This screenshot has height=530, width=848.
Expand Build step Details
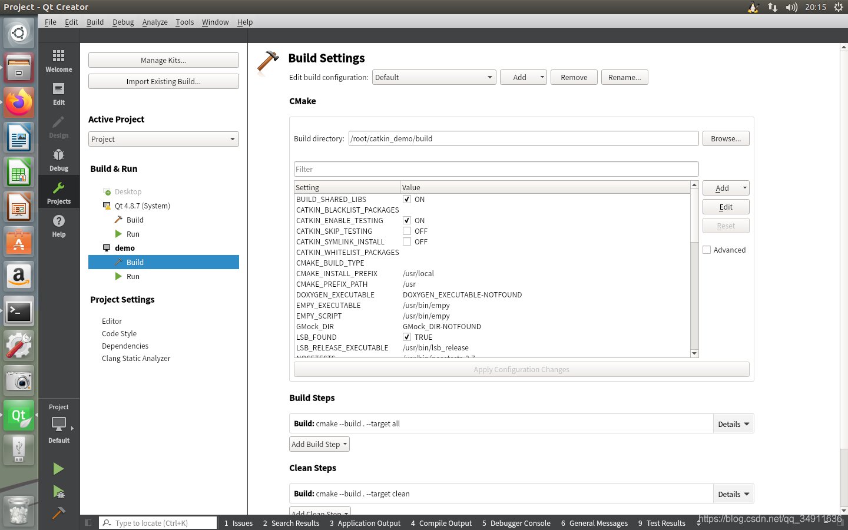tap(733, 424)
